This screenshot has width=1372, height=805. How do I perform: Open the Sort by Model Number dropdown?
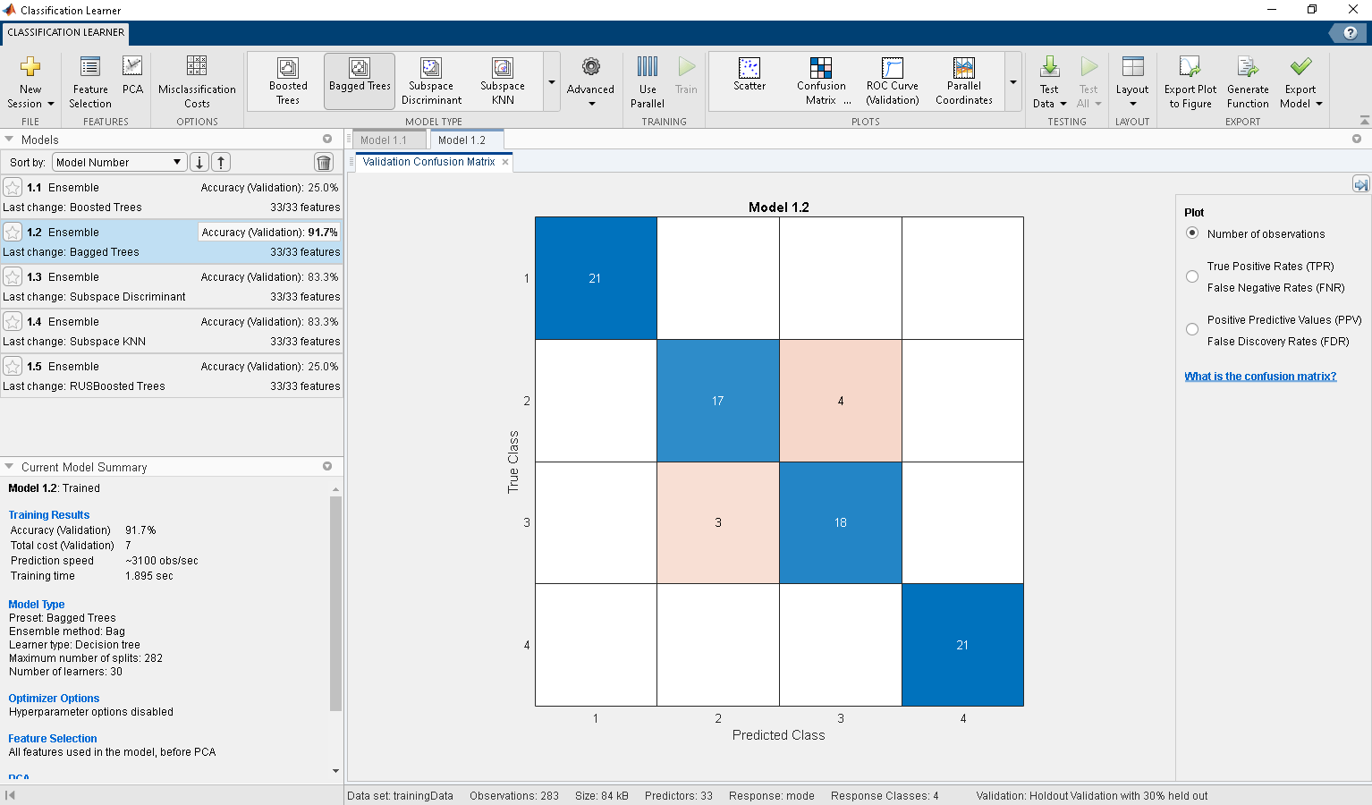119,162
